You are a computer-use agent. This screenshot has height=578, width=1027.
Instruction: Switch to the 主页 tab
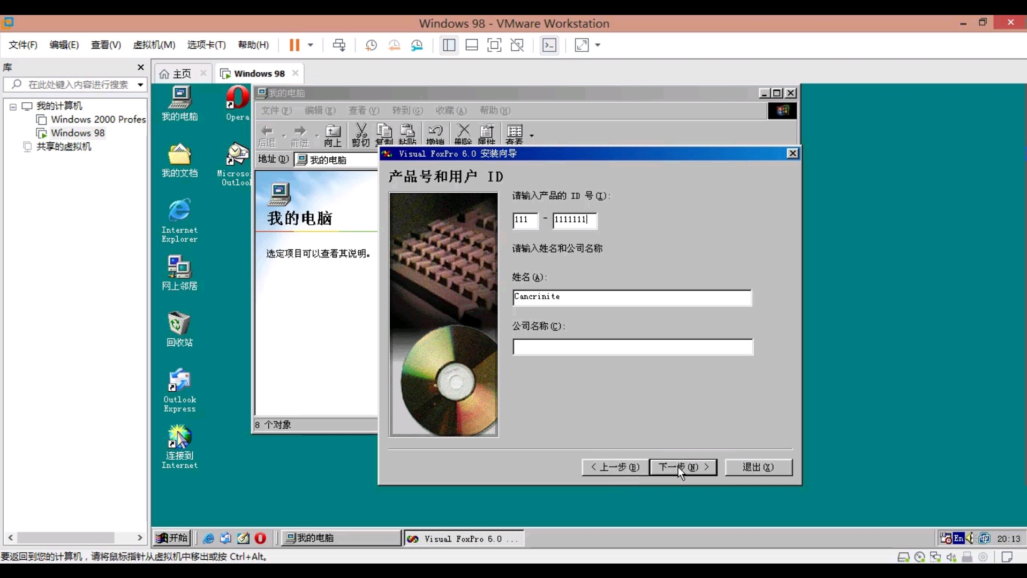coord(182,73)
